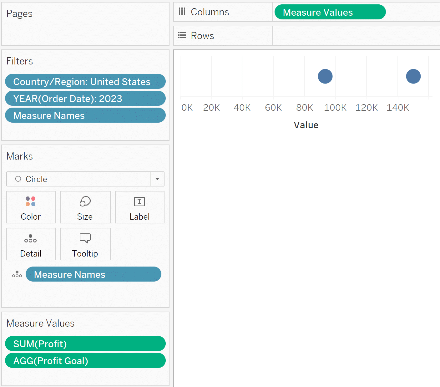Image resolution: width=440 pixels, height=387 pixels.
Task: Click the 100K axis tick label
Action: pyautogui.click(x=335, y=108)
